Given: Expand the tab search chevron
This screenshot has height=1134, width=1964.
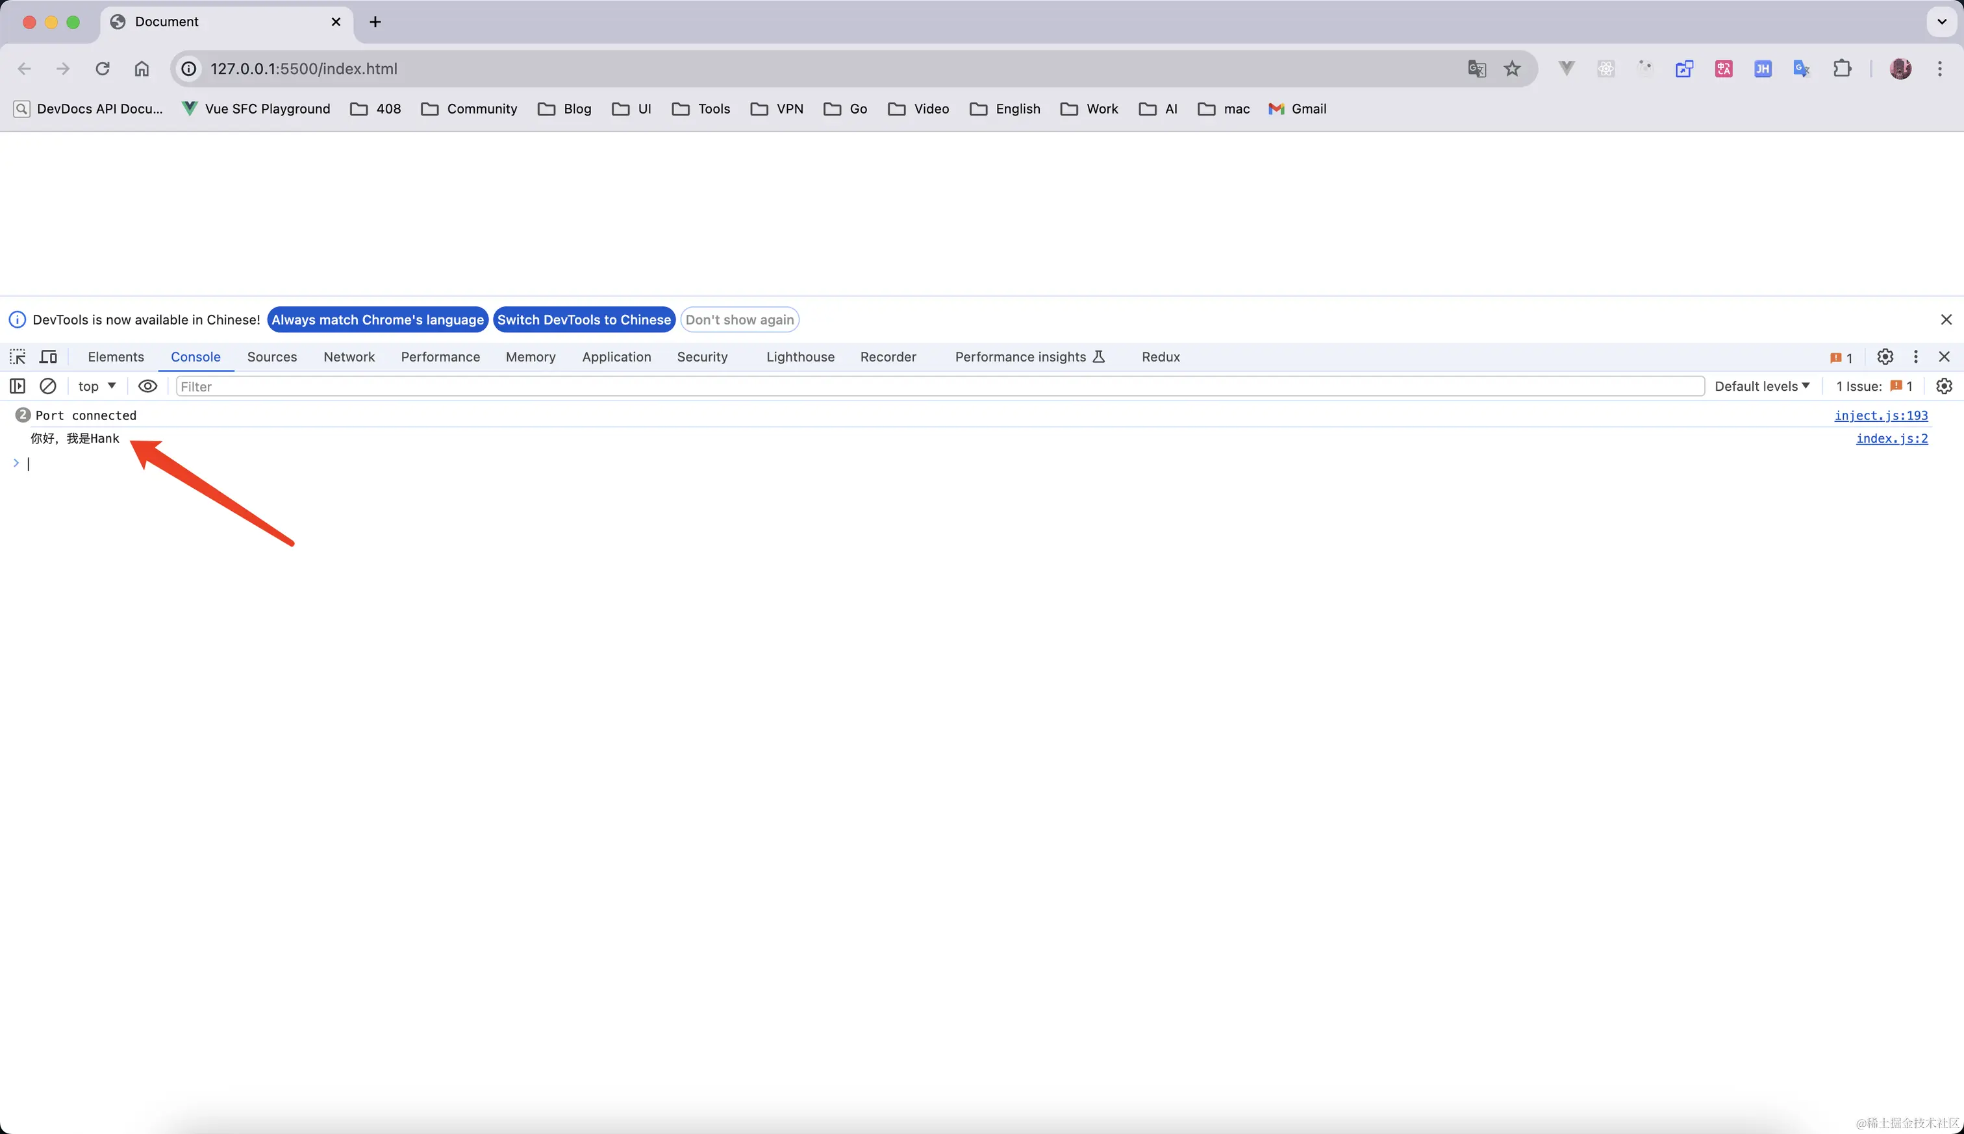Looking at the screenshot, I should tap(1941, 22).
